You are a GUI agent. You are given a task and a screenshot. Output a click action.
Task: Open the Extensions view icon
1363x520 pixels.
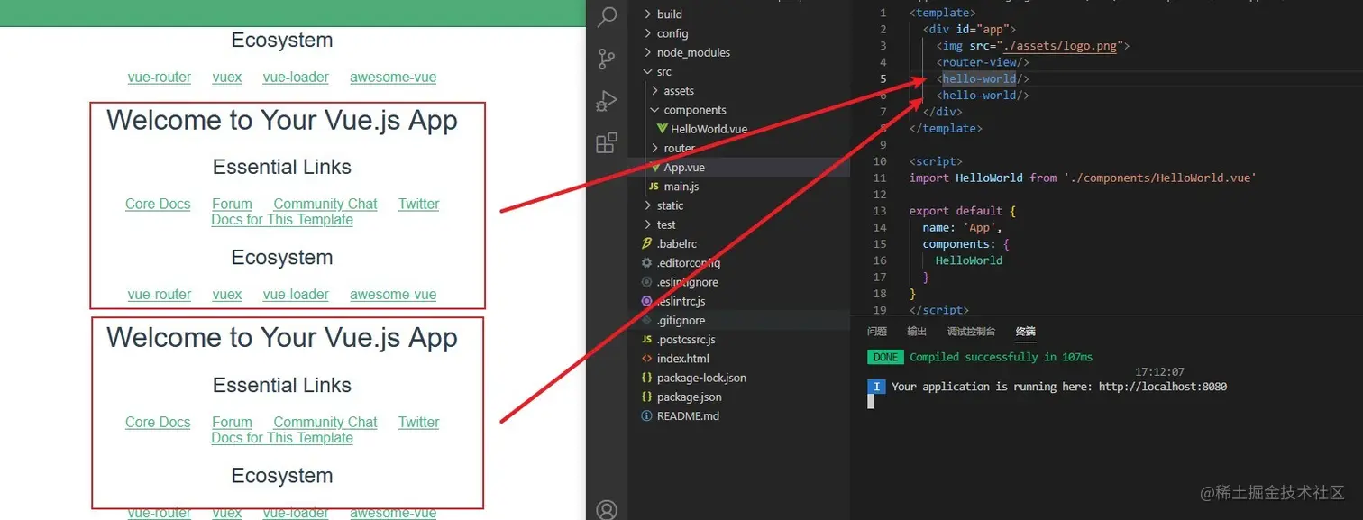608,142
